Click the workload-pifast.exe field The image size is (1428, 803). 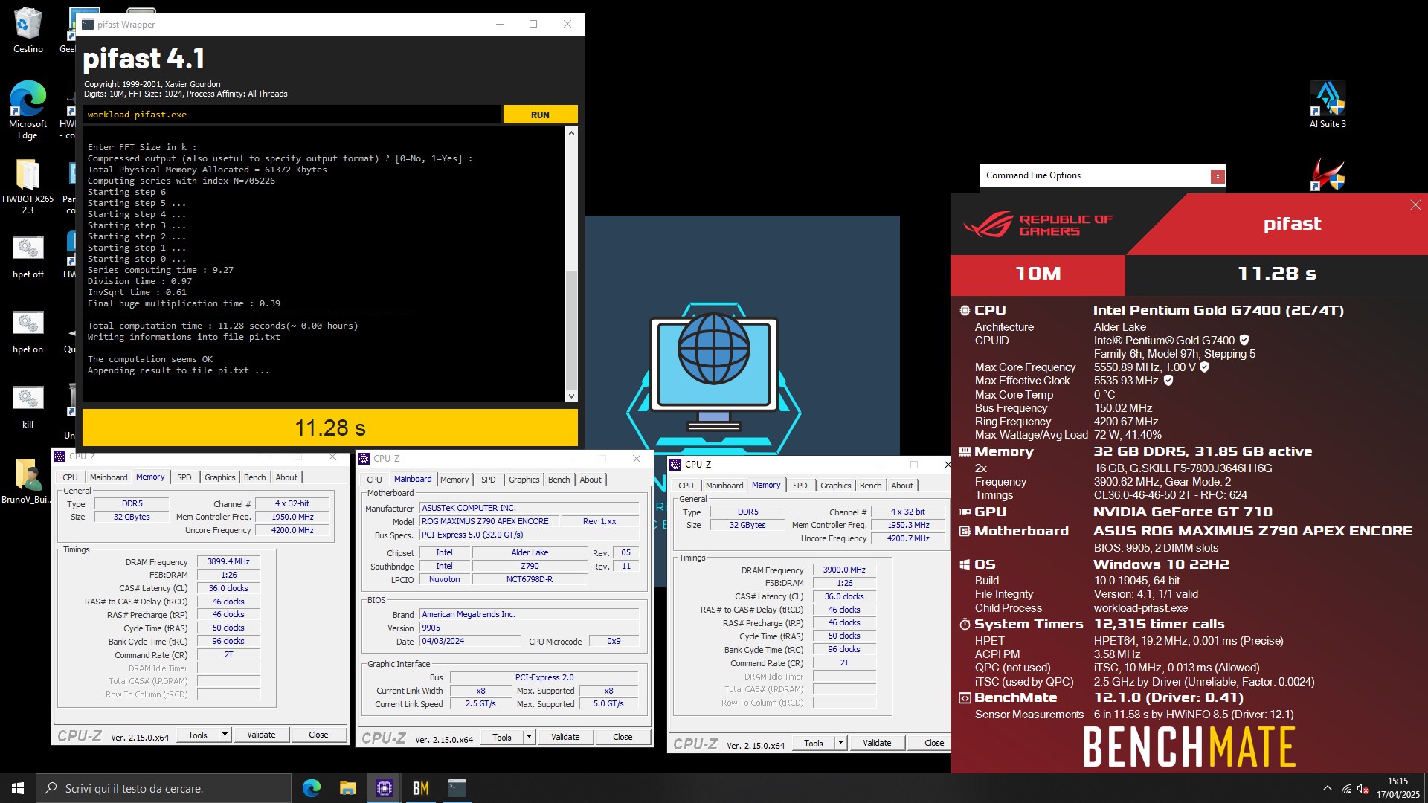292,115
